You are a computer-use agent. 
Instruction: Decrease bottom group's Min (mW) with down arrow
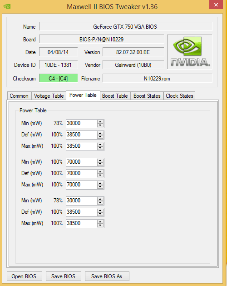click(100, 203)
